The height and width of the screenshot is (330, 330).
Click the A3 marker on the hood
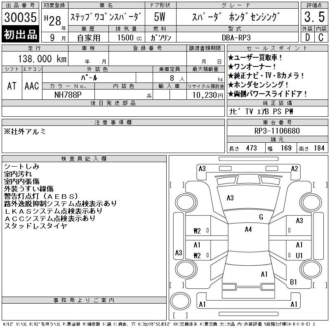tap(230, 198)
